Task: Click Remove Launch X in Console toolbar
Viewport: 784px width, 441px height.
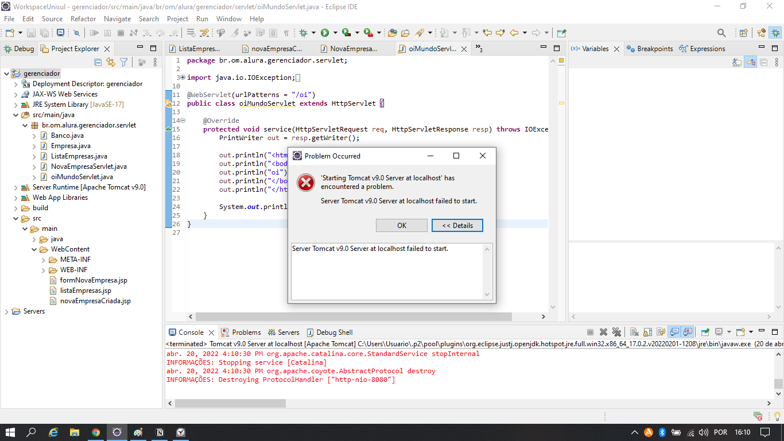Action: (x=603, y=332)
